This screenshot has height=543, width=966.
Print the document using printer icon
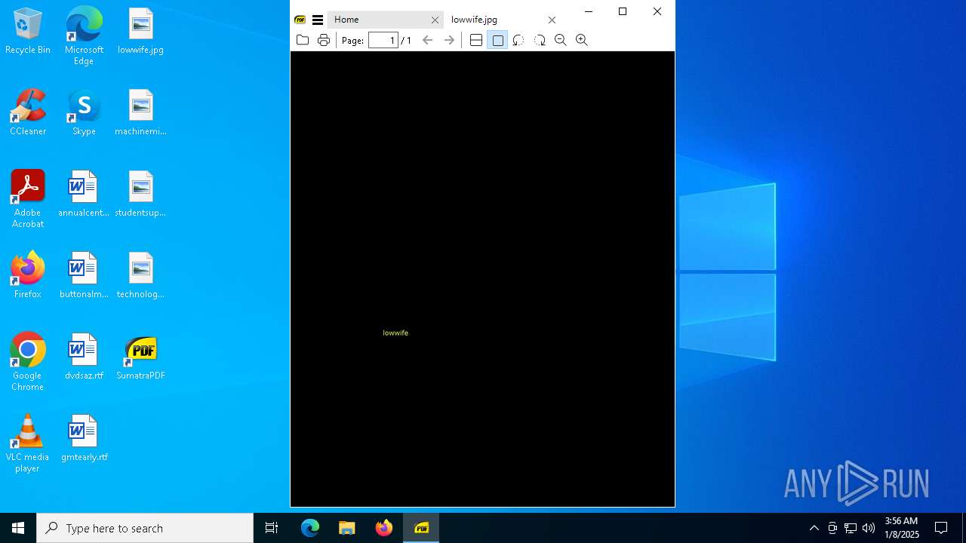click(324, 40)
